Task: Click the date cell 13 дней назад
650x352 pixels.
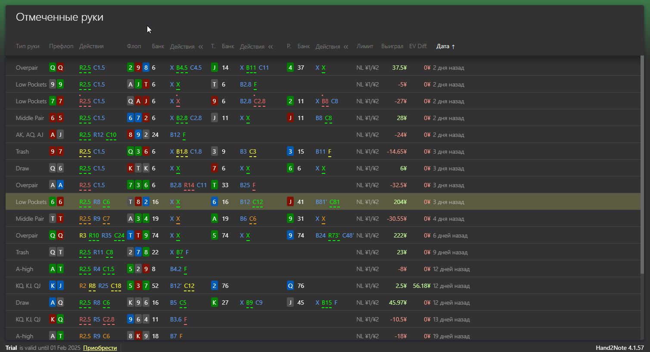Action: tap(451, 319)
